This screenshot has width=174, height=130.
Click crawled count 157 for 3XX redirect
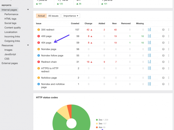77,29
